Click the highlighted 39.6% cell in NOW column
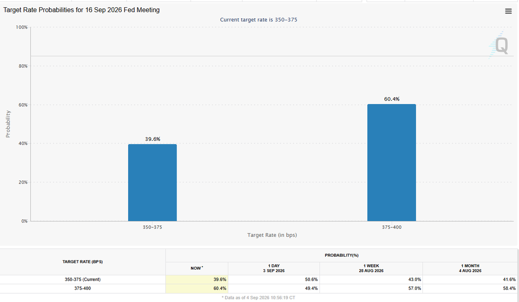 (x=197, y=280)
